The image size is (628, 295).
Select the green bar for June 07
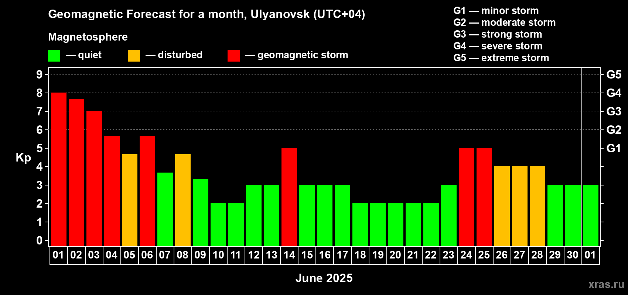(165, 209)
